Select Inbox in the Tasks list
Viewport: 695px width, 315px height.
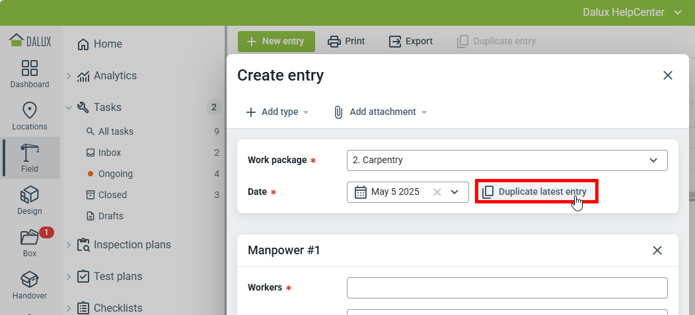tap(110, 153)
